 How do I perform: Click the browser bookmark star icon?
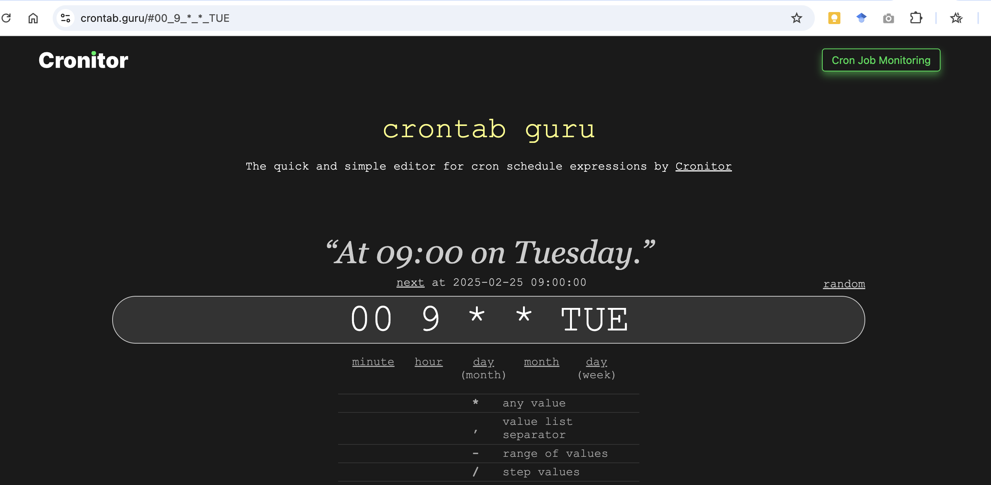(x=797, y=17)
